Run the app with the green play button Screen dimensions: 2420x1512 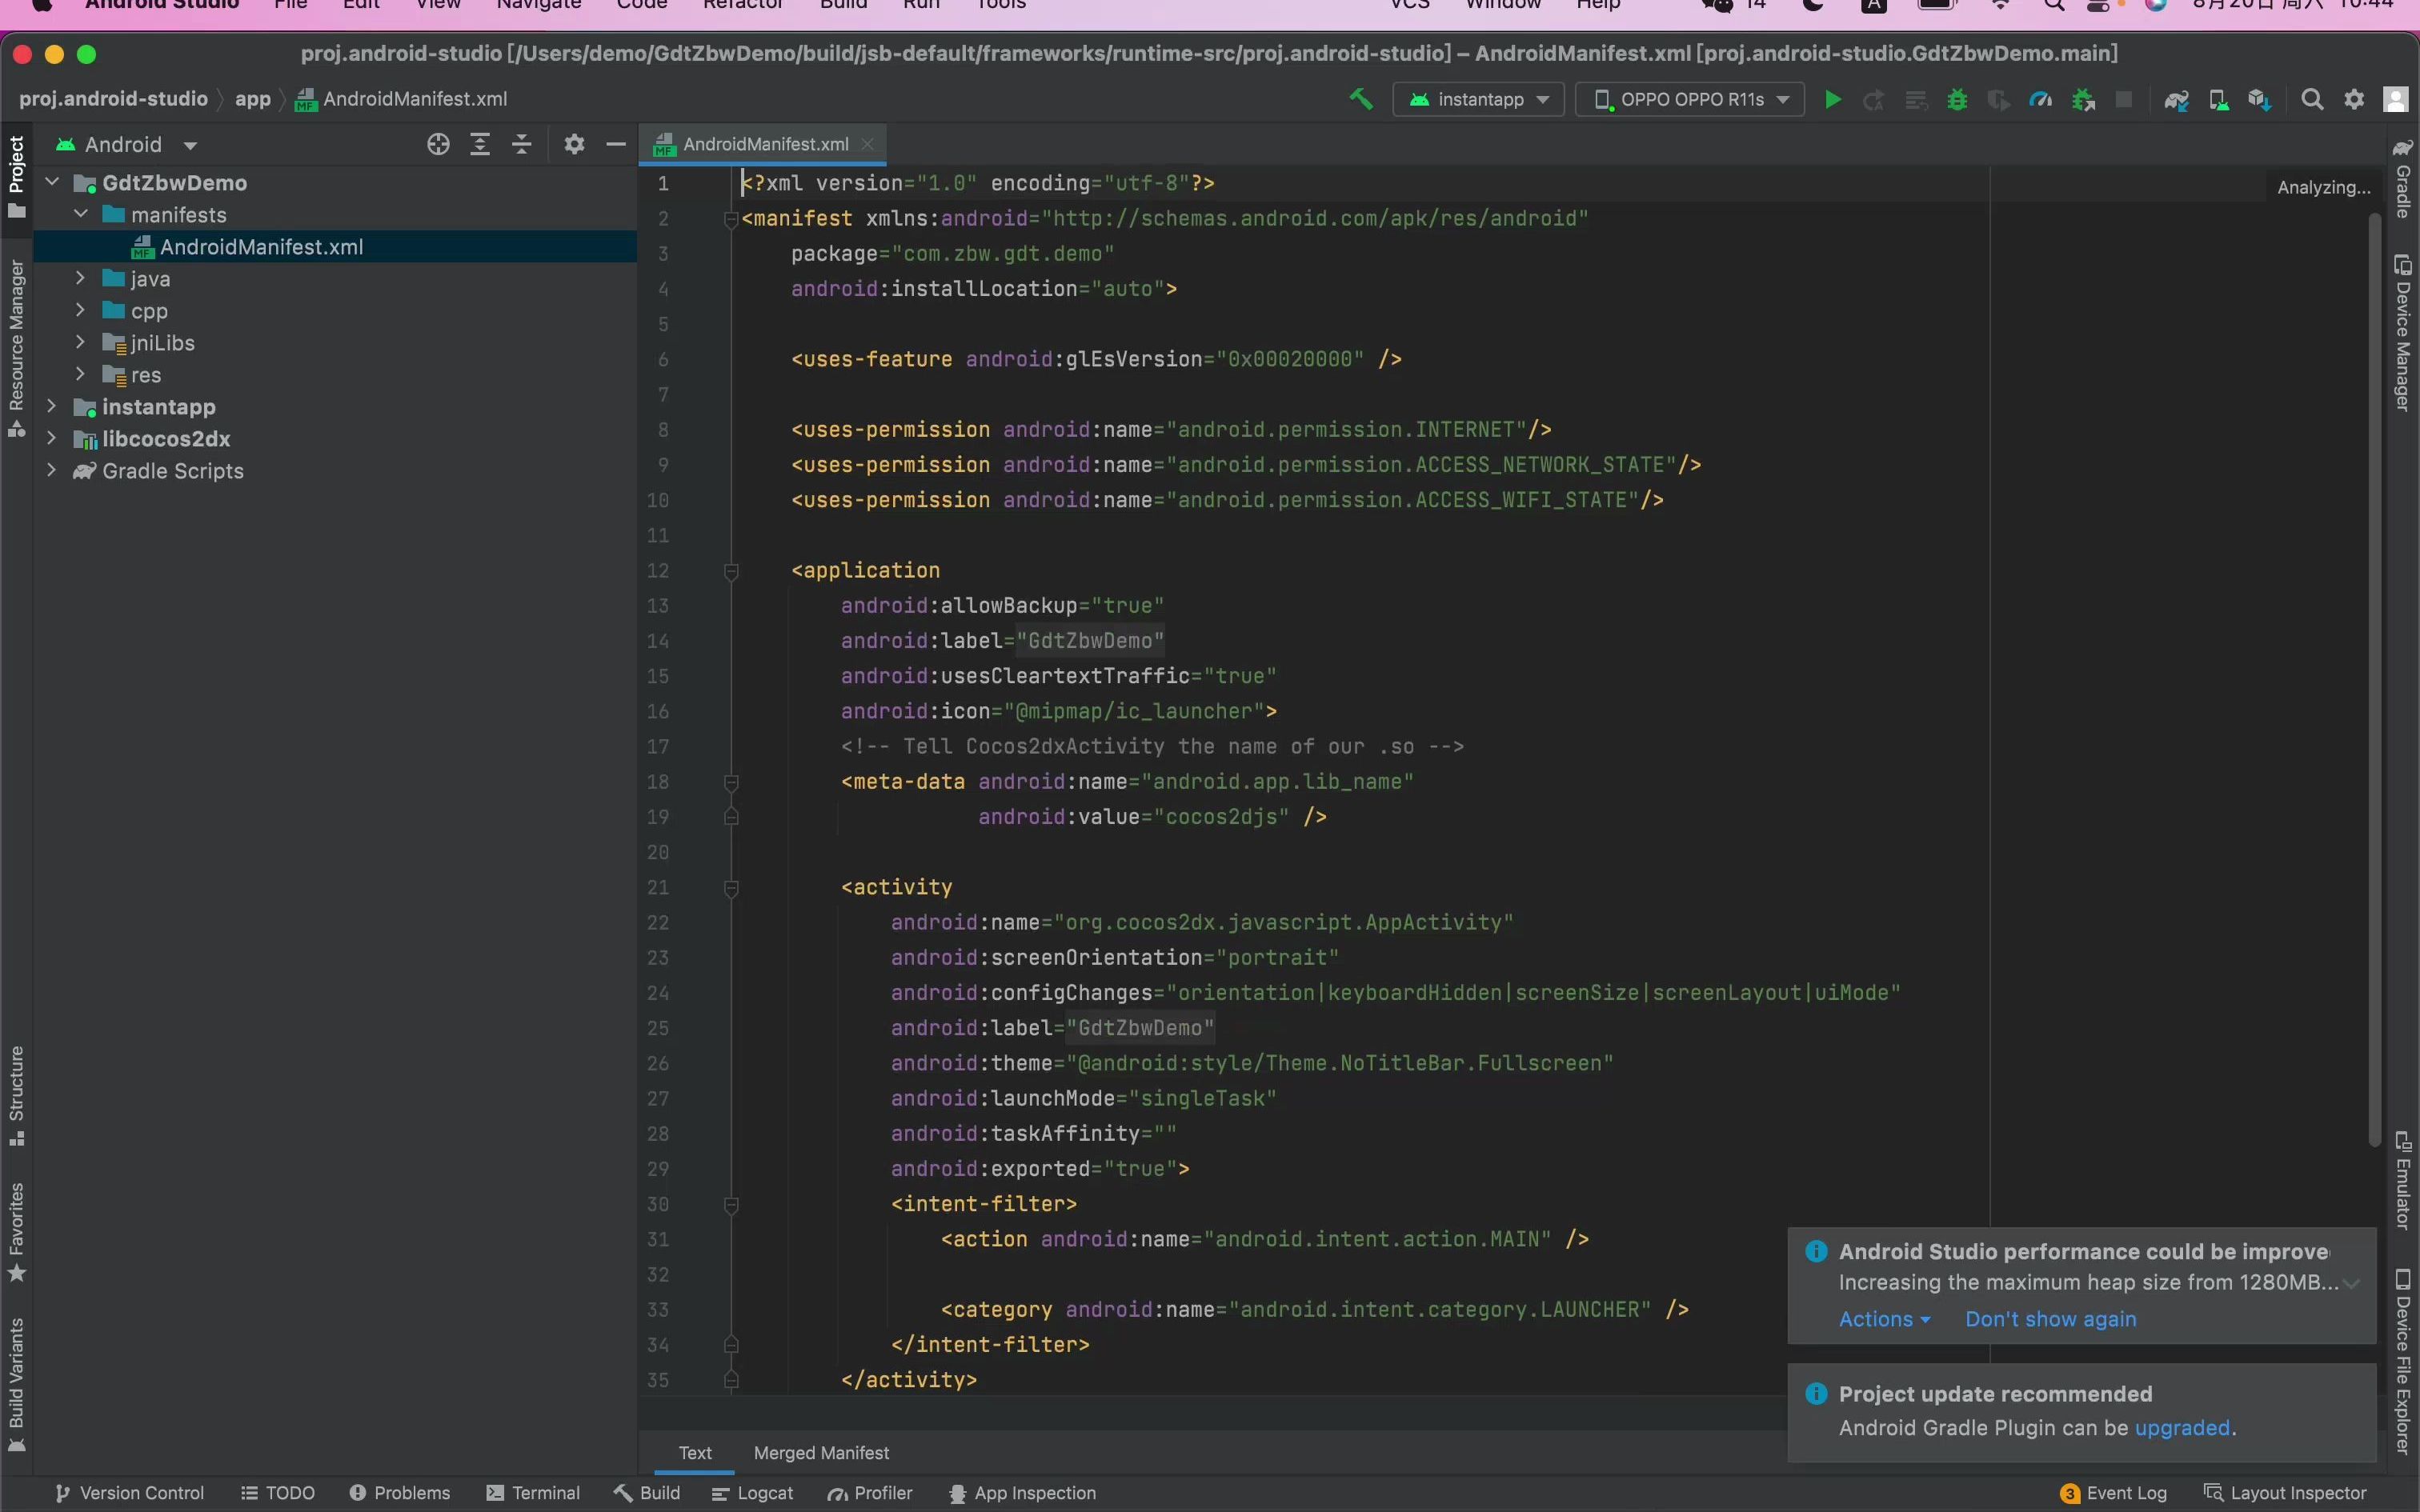click(x=1832, y=99)
